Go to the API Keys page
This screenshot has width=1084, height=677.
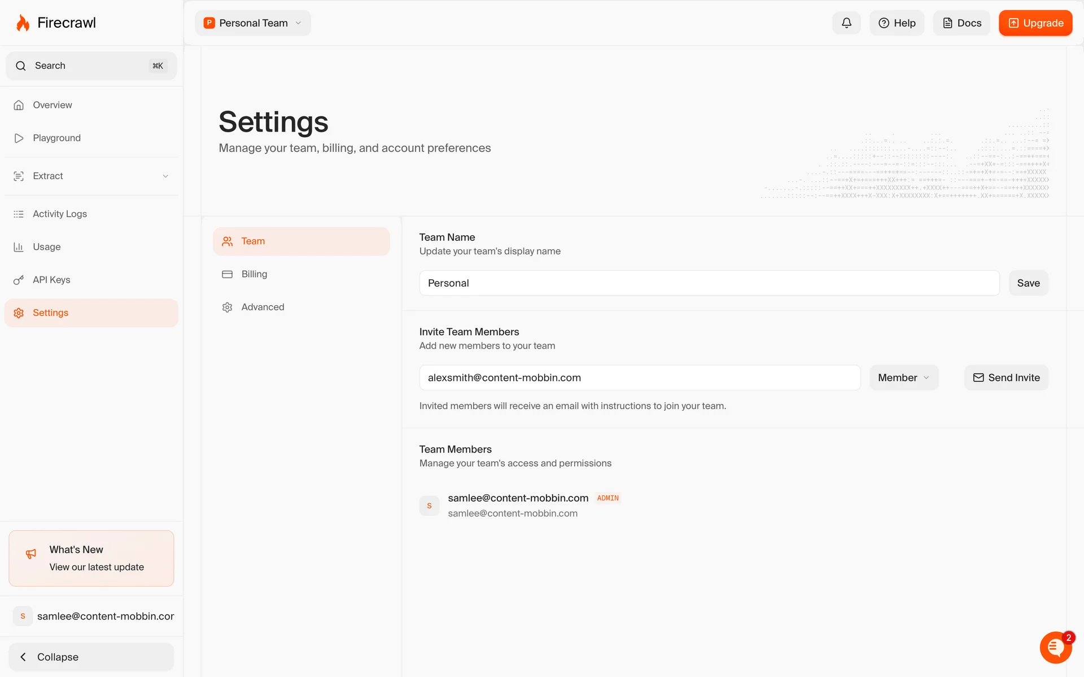[51, 280]
